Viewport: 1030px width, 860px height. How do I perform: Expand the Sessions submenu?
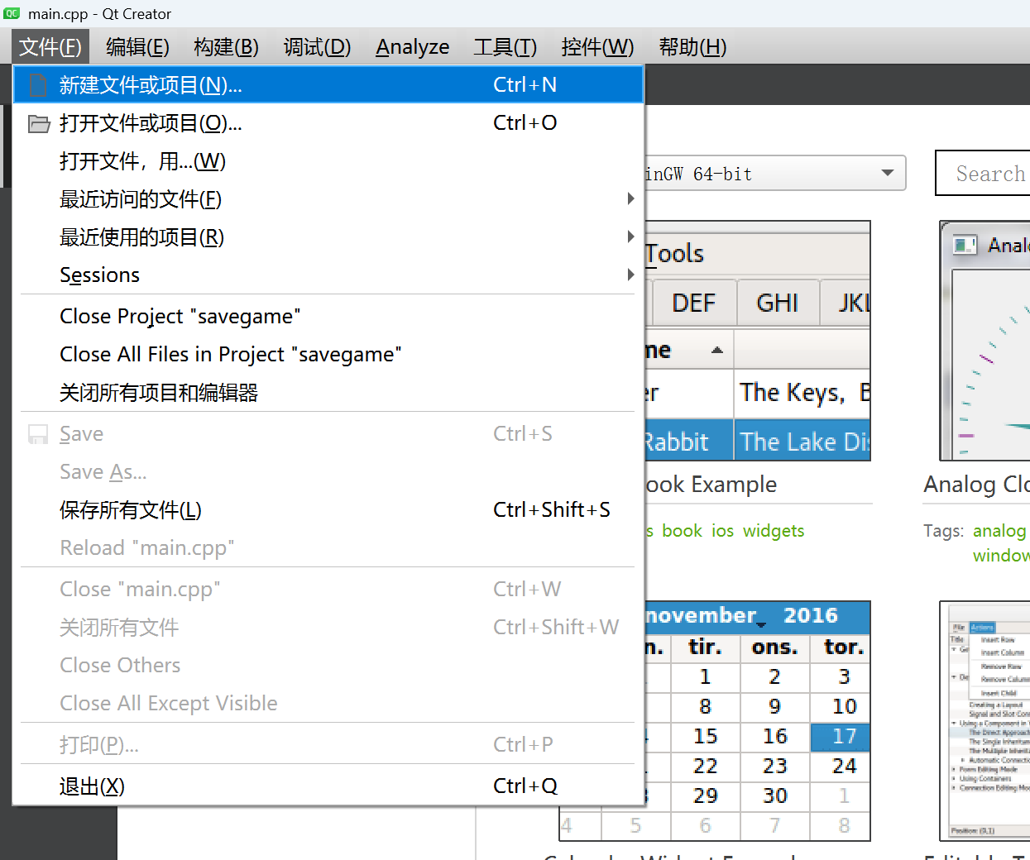pyautogui.click(x=328, y=275)
